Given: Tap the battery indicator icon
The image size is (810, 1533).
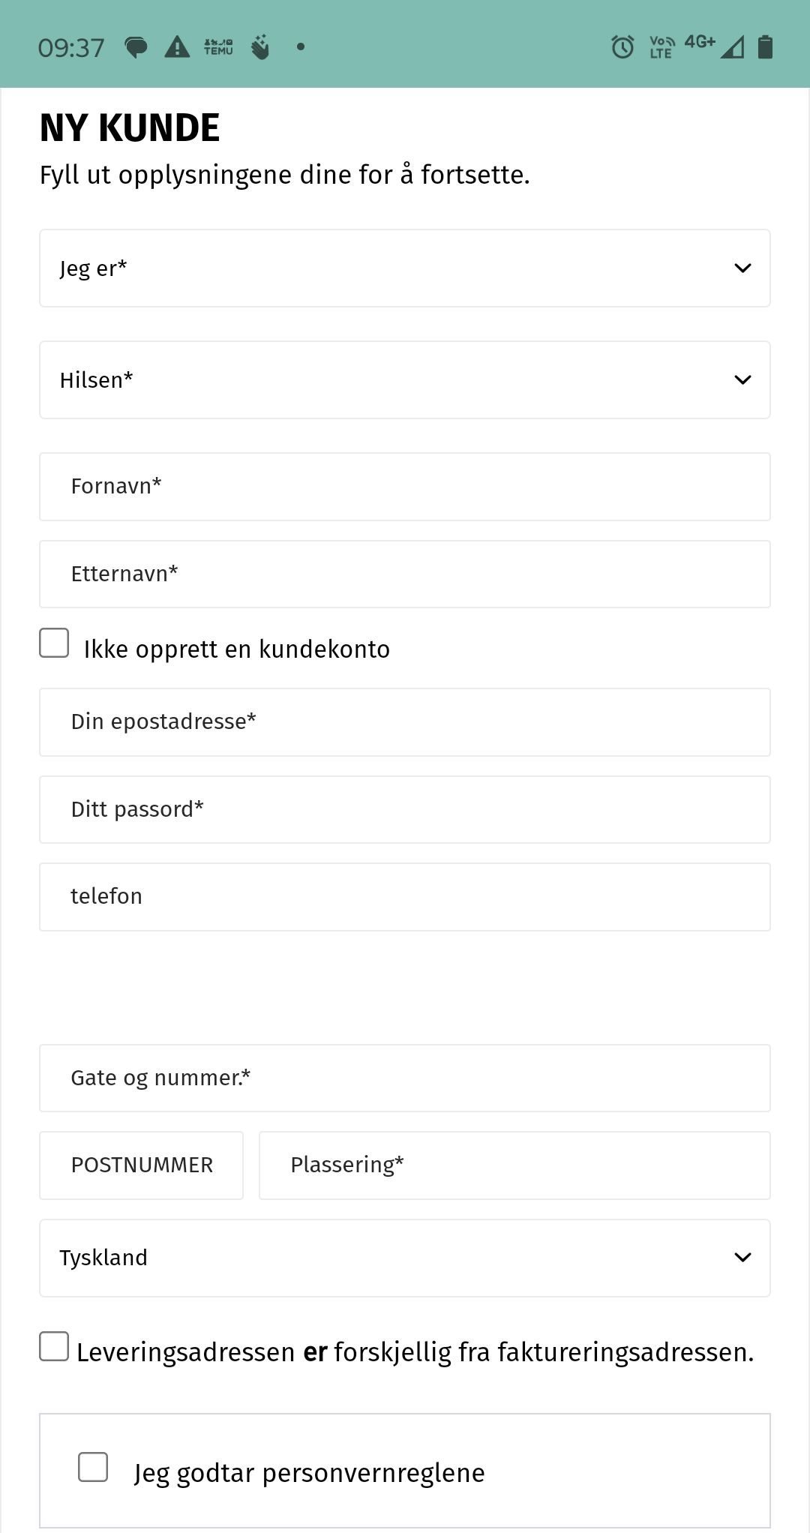Looking at the screenshot, I should coord(765,46).
